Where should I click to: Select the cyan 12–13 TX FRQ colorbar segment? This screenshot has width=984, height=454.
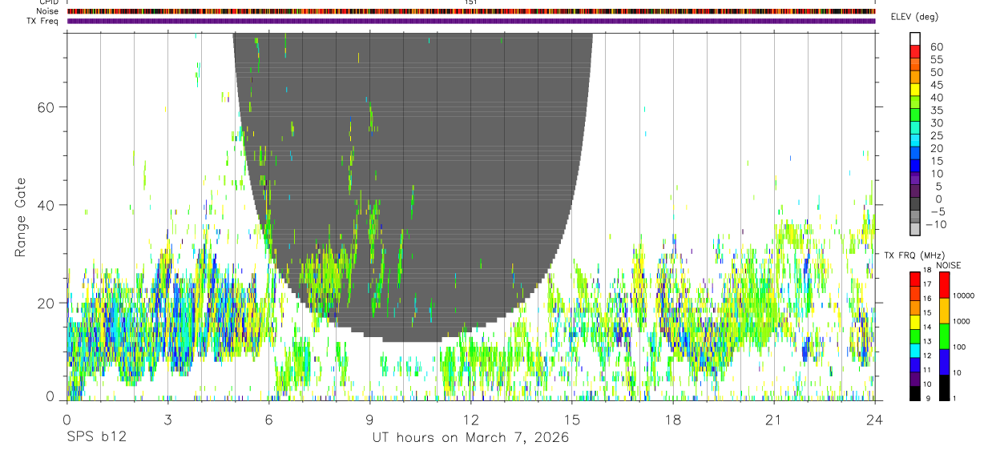click(915, 350)
